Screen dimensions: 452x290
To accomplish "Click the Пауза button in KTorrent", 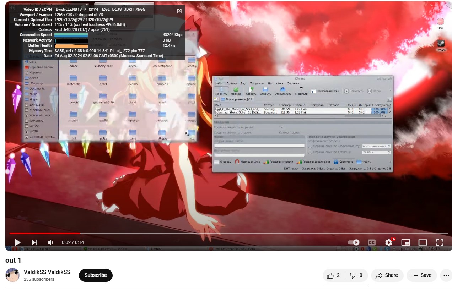I will tap(374, 91).
